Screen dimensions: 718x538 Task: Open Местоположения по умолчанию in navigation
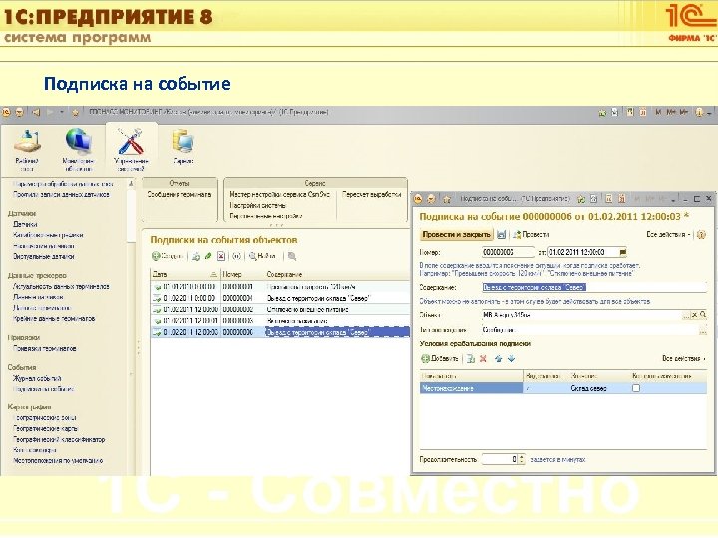pos(58,460)
